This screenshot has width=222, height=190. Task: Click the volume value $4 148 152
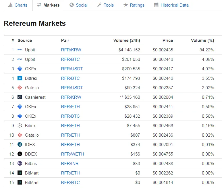129,50
